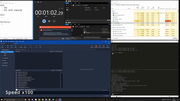Stage UnrealEngine/.editorconfig using its checkbox
This screenshot has width=180, height=101.
click(x=16, y=72)
